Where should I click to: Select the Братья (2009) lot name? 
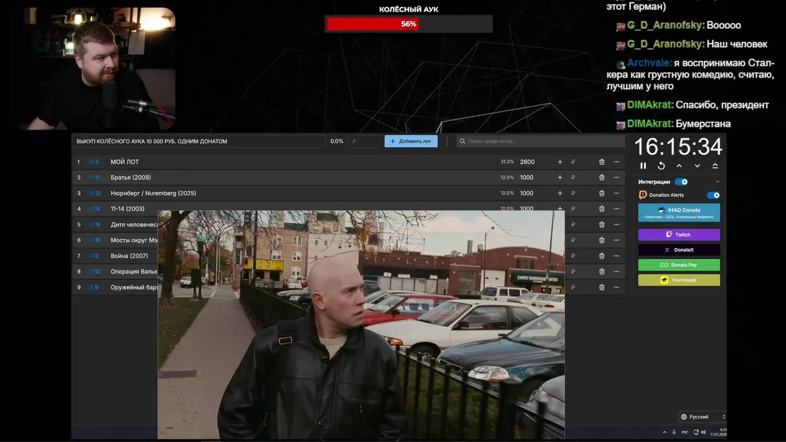(131, 177)
